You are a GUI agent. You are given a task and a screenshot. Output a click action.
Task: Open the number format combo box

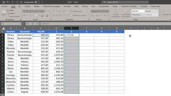coord(100,11)
